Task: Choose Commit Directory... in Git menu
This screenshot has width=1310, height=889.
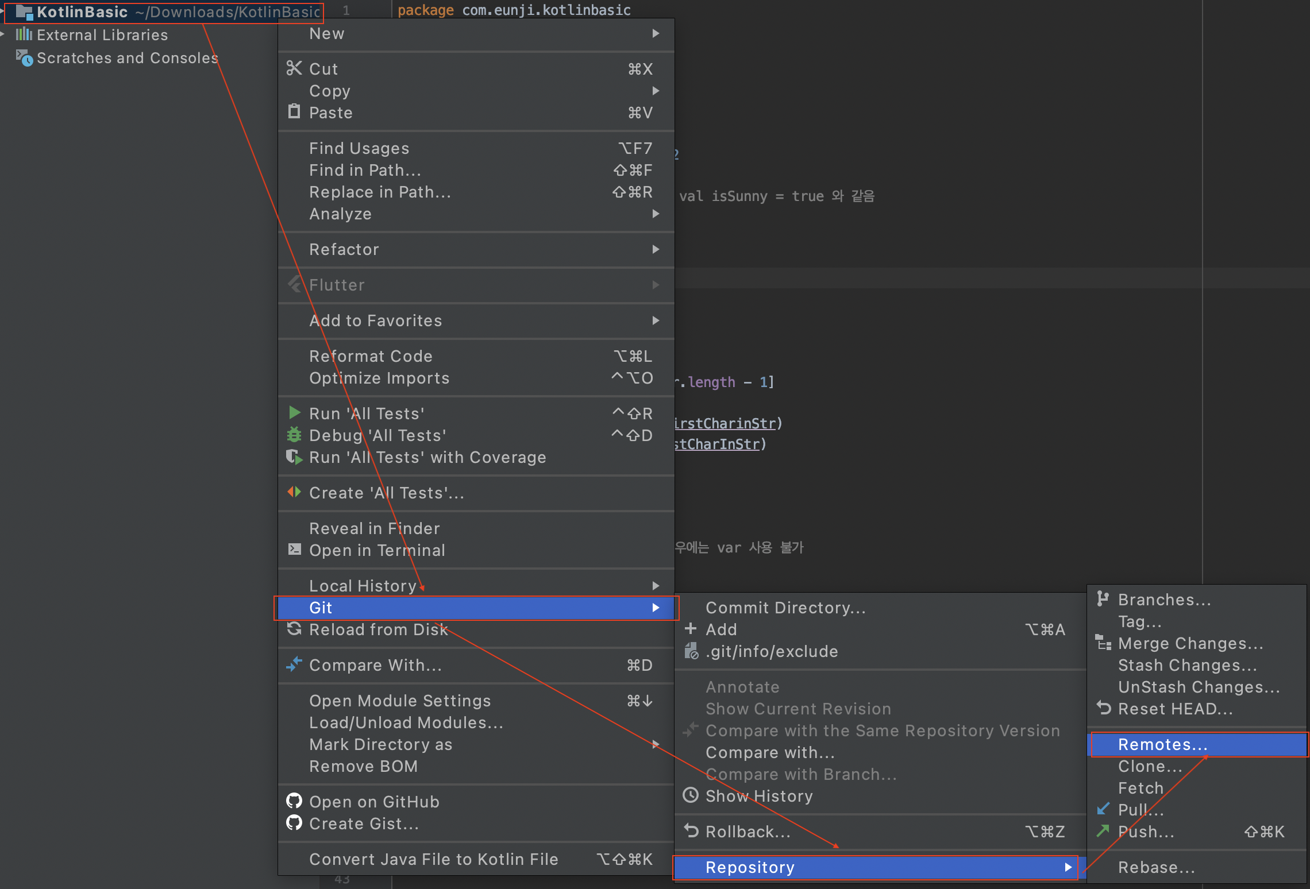Action: pyautogui.click(x=785, y=608)
